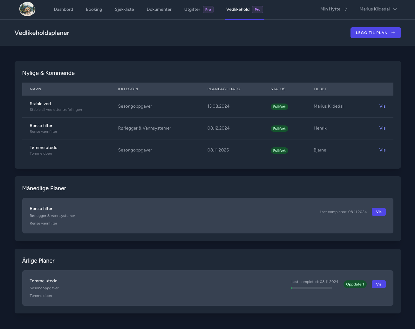Click Vis button on monthly Rense filter plan
The image size is (415, 329).
(379, 212)
